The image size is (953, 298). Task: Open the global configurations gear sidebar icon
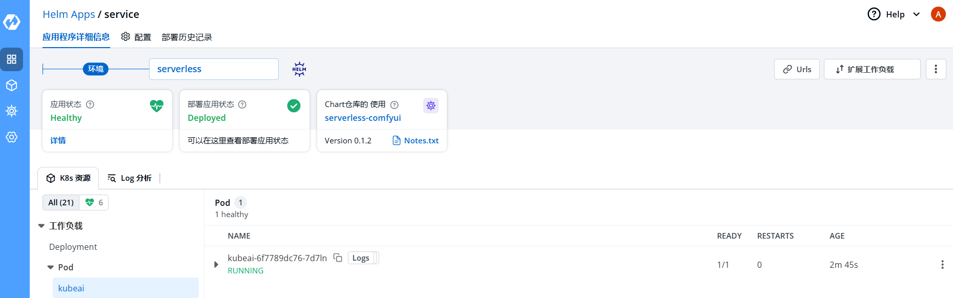[x=12, y=137]
